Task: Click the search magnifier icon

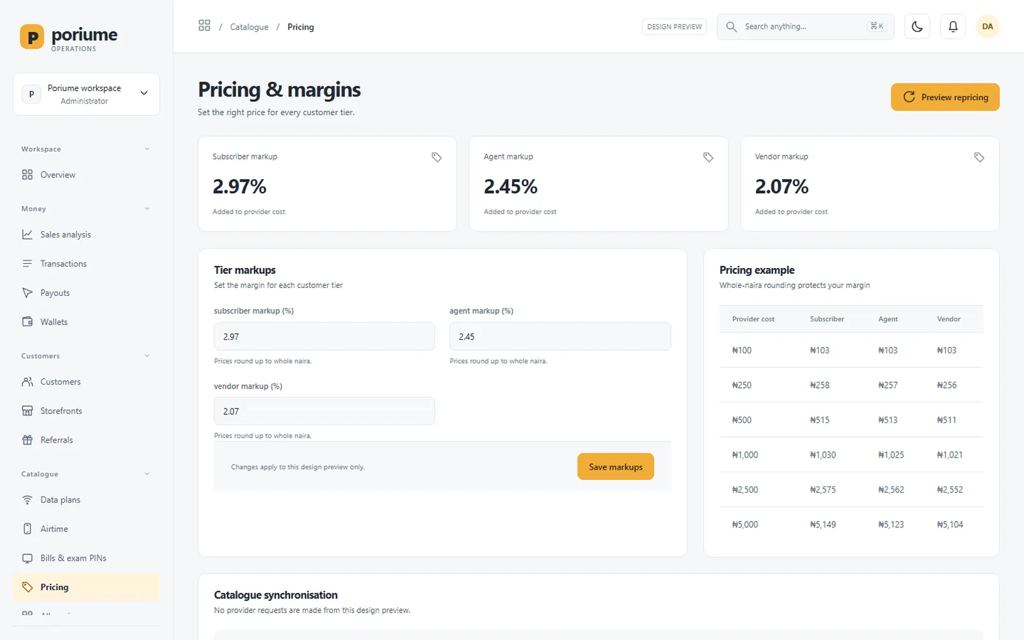Action: pos(731,26)
